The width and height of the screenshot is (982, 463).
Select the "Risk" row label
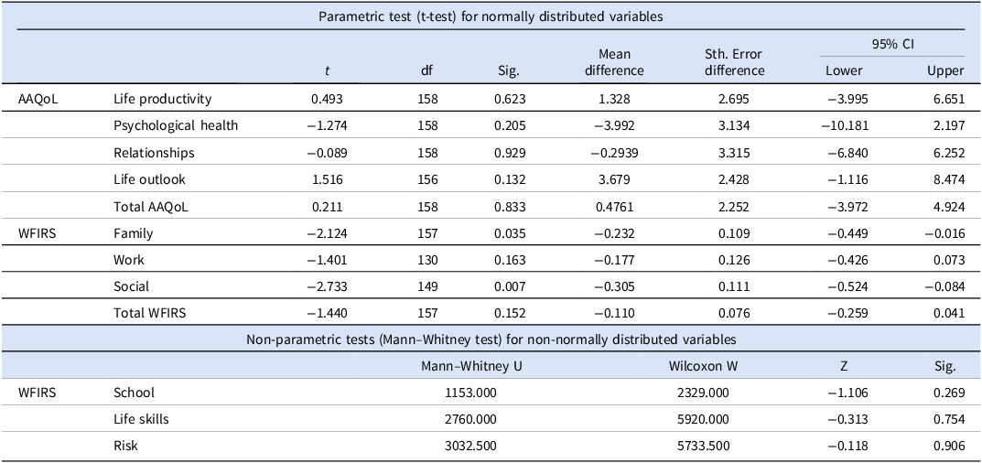(127, 446)
